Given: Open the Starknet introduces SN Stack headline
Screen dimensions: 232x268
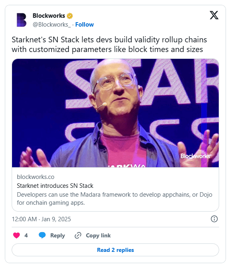Looking at the screenshot, I should [55, 186].
